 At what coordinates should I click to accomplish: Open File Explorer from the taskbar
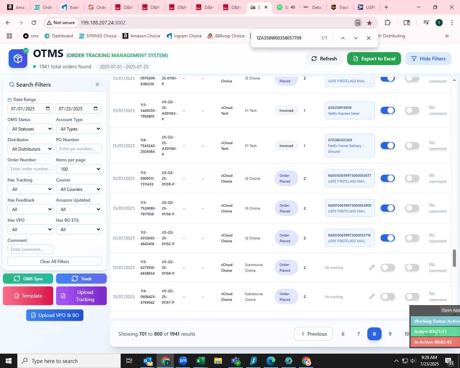[x=218, y=361]
